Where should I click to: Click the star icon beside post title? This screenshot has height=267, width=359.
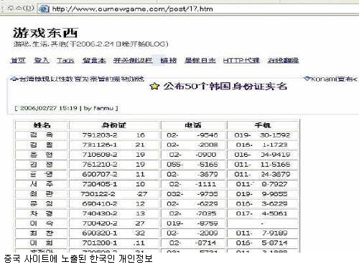[x=154, y=86]
